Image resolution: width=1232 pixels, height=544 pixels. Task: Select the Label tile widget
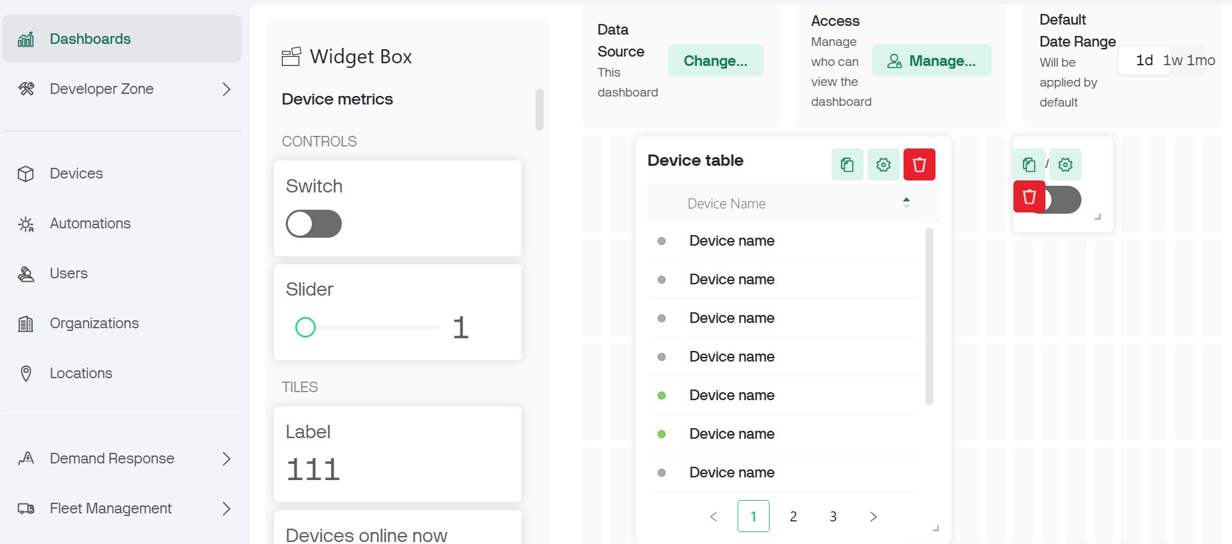tap(398, 454)
